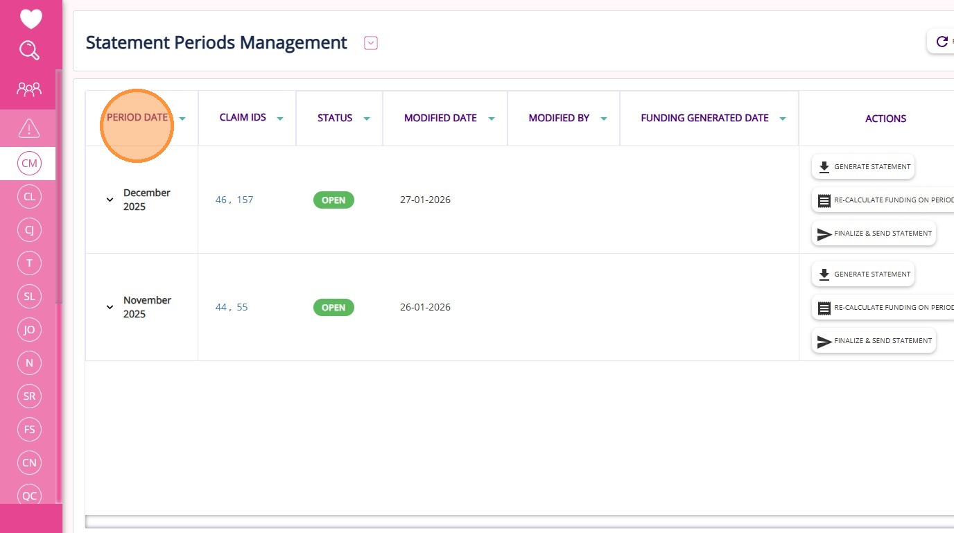Click the refresh button at top right
Image resolution: width=954 pixels, height=533 pixels.
[942, 42]
